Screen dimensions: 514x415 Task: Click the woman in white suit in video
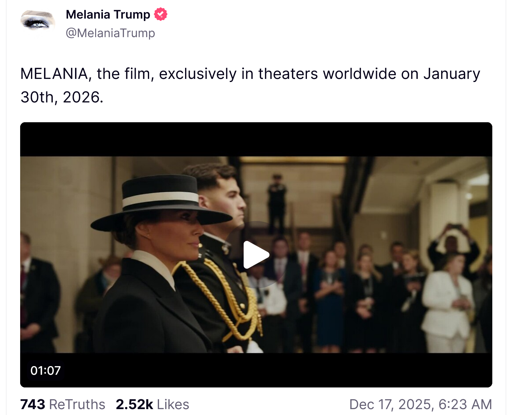(x=446, y=306)
